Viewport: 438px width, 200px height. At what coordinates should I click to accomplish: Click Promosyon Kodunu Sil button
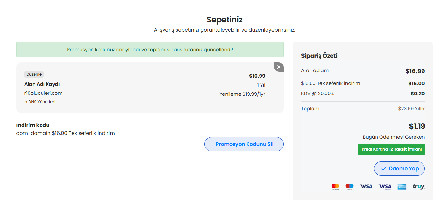click(244, 144)
